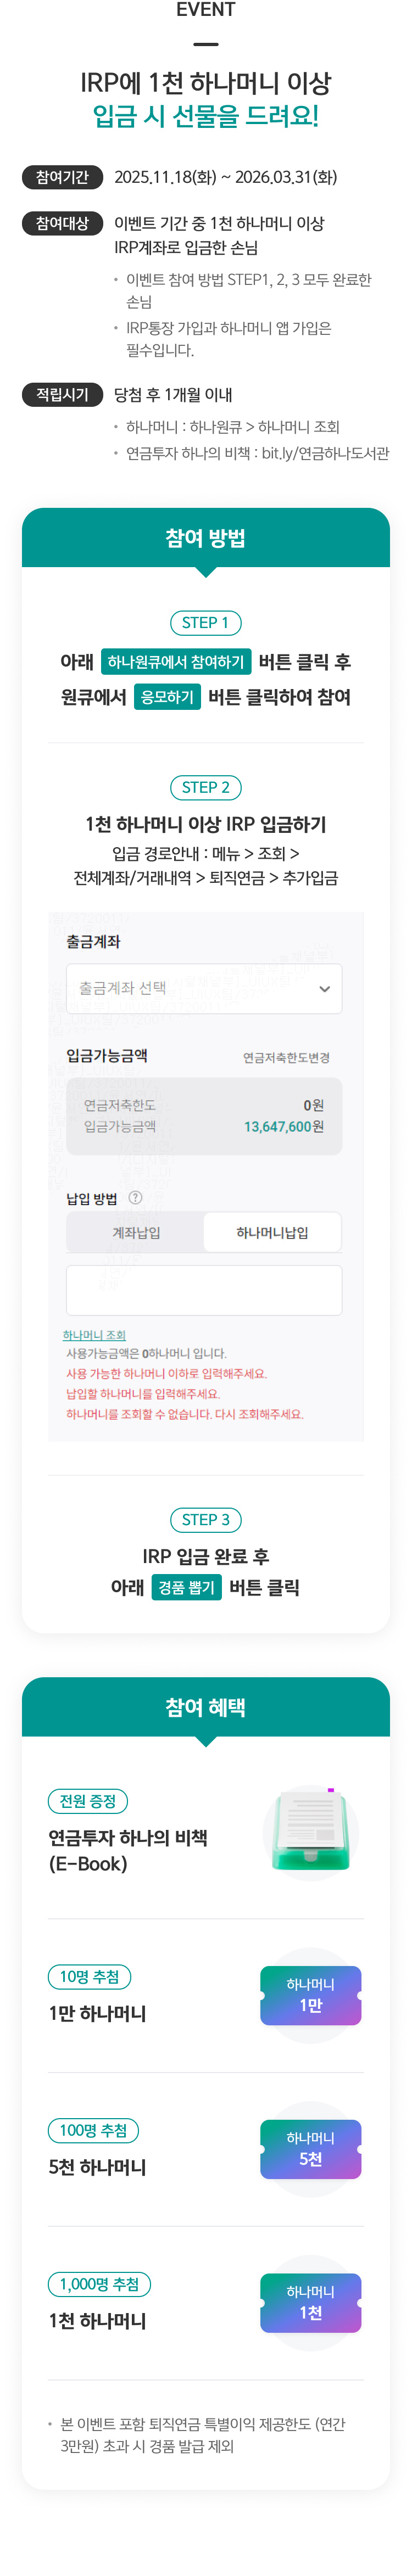Click the help icon beside 납입 방법
Viewport: 412px width, 2576px height.
(135, 1197)
